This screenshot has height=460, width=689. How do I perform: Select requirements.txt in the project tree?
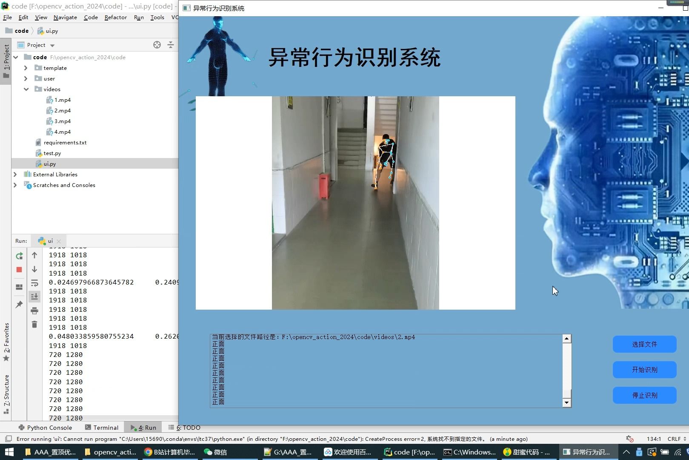pyautogui.click(x=65, y=142)
